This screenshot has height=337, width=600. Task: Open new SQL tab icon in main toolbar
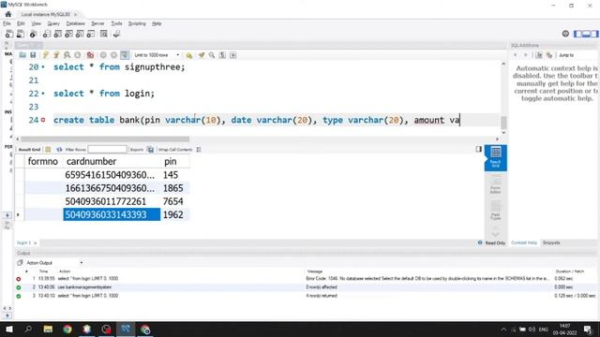(x=8, y=35)
